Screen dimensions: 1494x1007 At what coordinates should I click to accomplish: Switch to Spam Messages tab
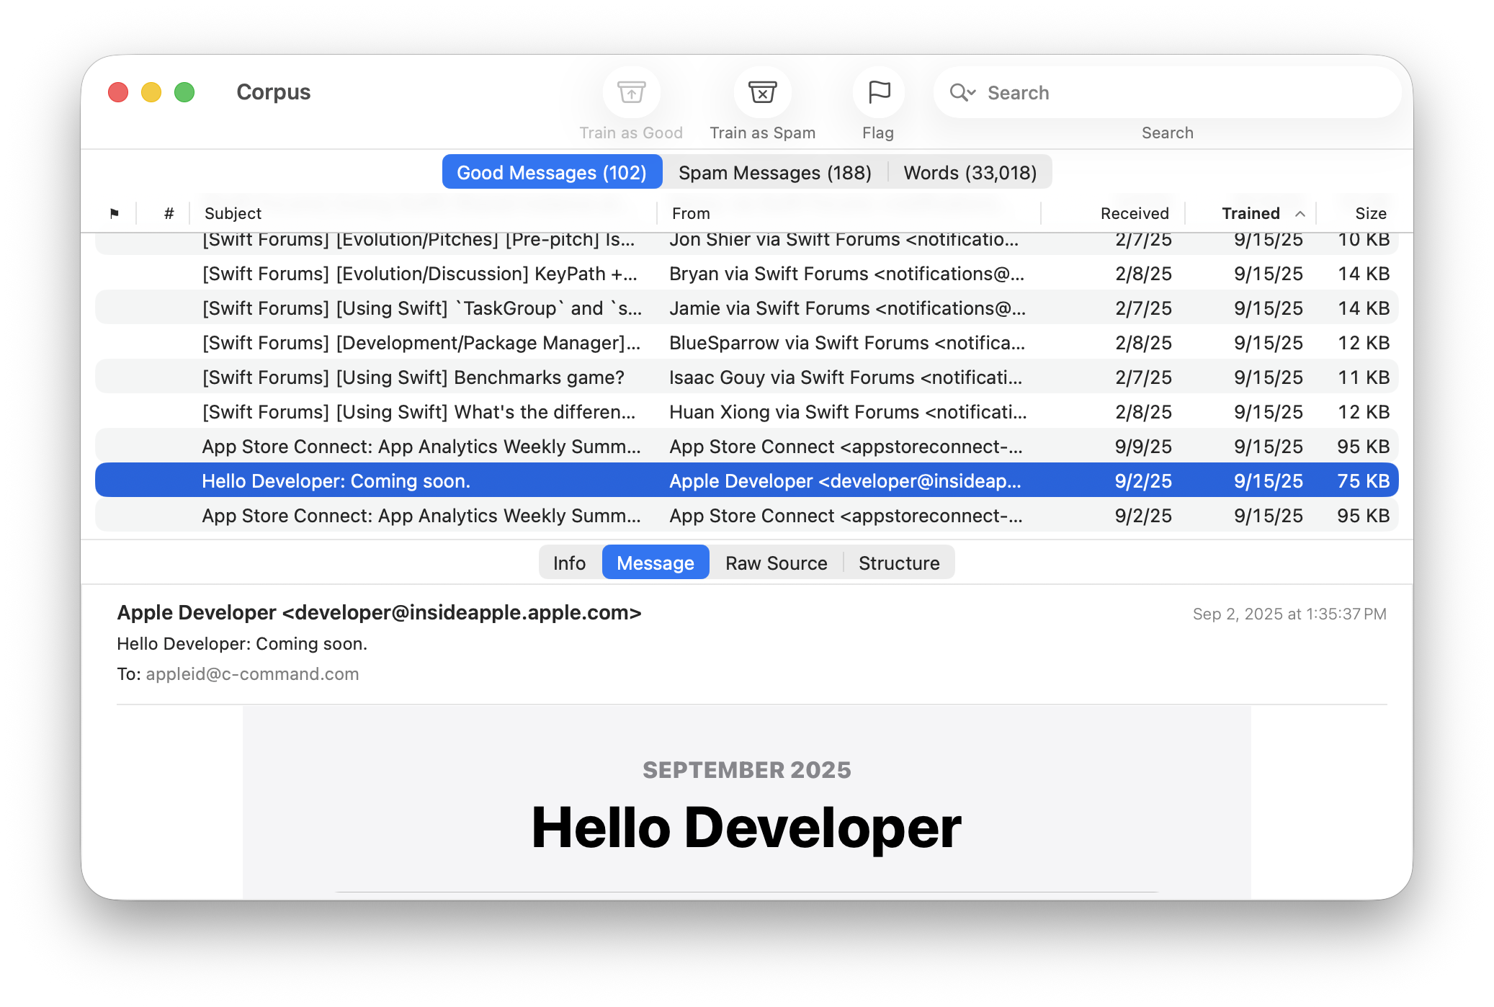pos(774,173)
